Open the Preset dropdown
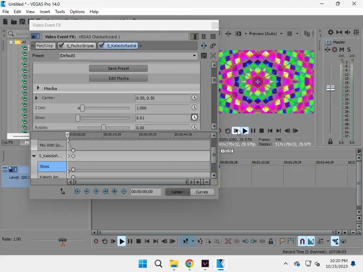Viewport: 363px width, 272px height. click(194, 56)
